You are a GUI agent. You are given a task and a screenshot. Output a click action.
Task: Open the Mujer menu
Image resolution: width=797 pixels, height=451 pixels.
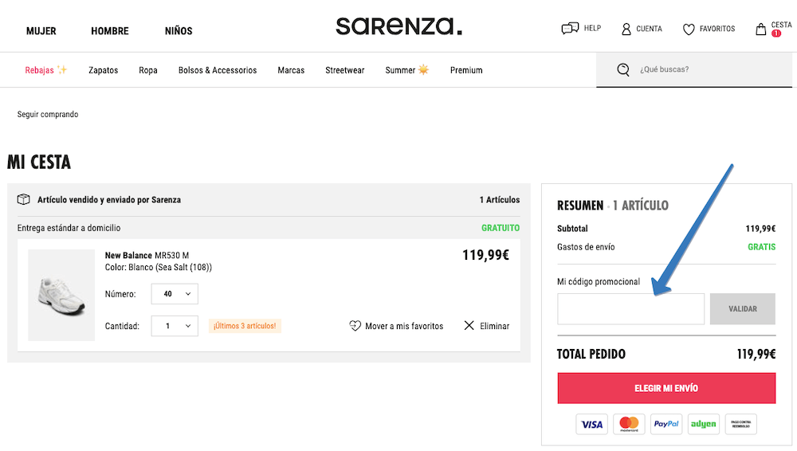click(41, 31)
